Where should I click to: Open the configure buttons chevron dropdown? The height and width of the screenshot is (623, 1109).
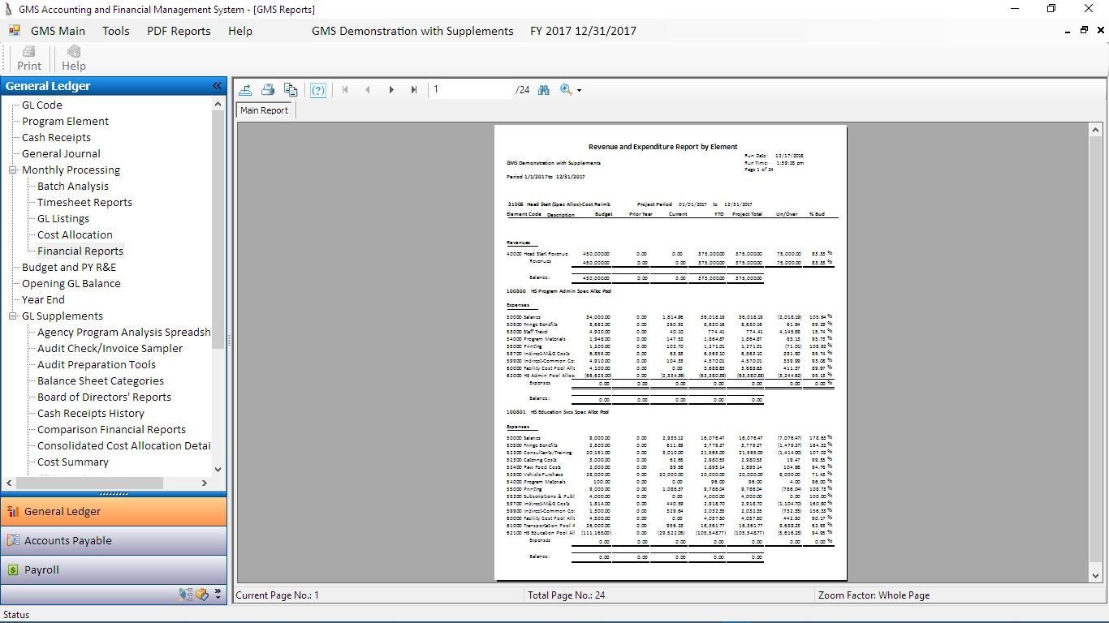point(218,595)
